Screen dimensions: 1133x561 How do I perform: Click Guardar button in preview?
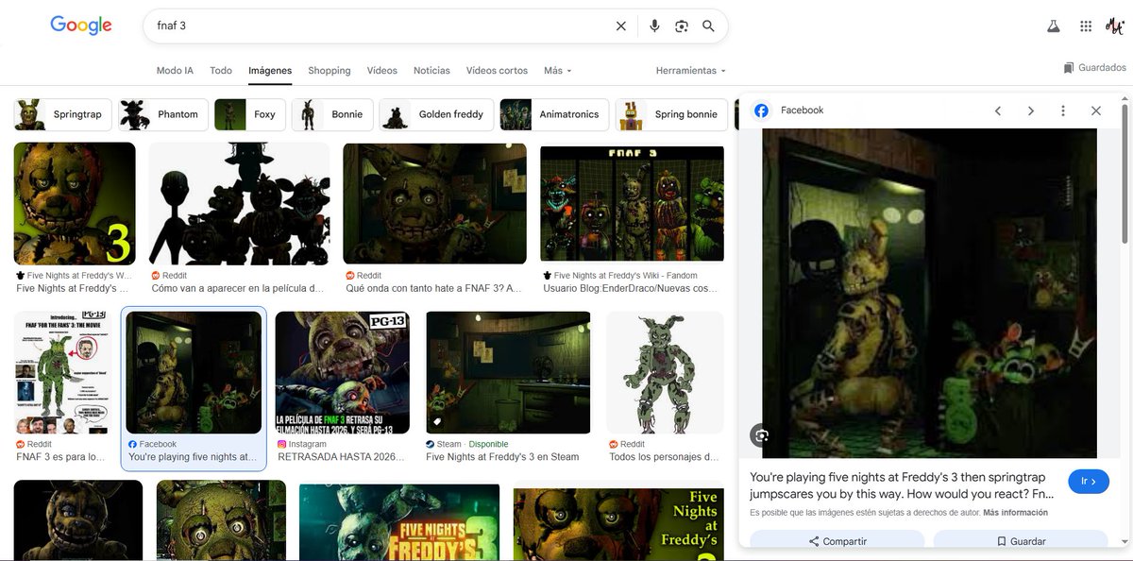coord(1021,541)
